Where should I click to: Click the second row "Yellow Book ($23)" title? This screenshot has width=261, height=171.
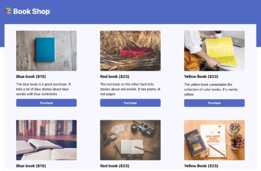pyautogui.click(x=201, y=166)
